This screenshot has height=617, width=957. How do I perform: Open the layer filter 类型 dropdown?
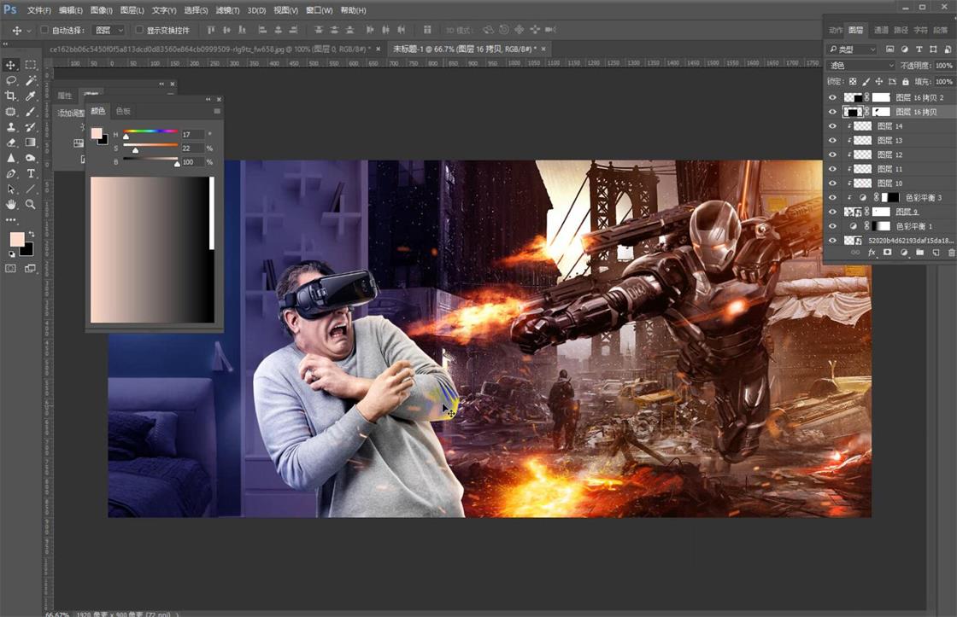(853, 49)
